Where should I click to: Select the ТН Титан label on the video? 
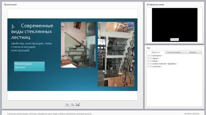(x=174, y=40)
